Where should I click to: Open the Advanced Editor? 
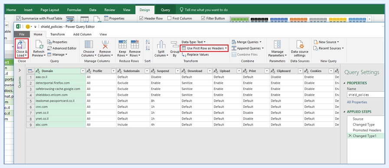tap(62, 48)
